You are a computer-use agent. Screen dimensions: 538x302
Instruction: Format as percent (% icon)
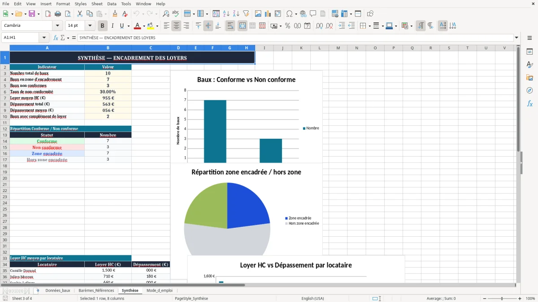click(x=288, y=26)
